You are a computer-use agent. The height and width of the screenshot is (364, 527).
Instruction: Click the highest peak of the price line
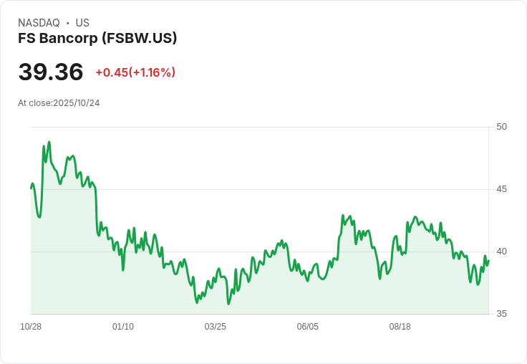(x=49, y=142)
